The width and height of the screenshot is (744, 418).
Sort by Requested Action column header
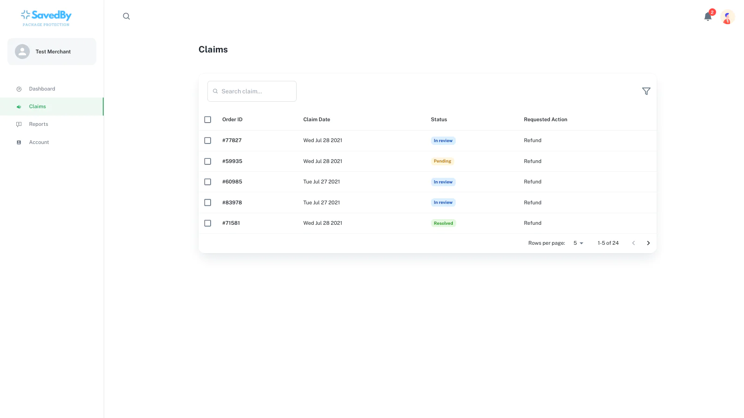pos(545,120)
